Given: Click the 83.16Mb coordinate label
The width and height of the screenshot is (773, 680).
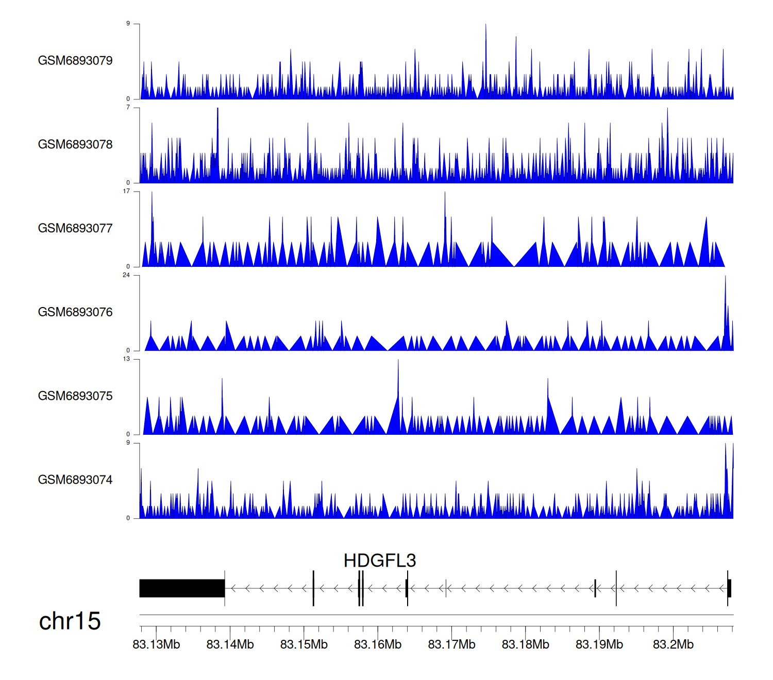Looking at the screenshot, I should point(378,645).
